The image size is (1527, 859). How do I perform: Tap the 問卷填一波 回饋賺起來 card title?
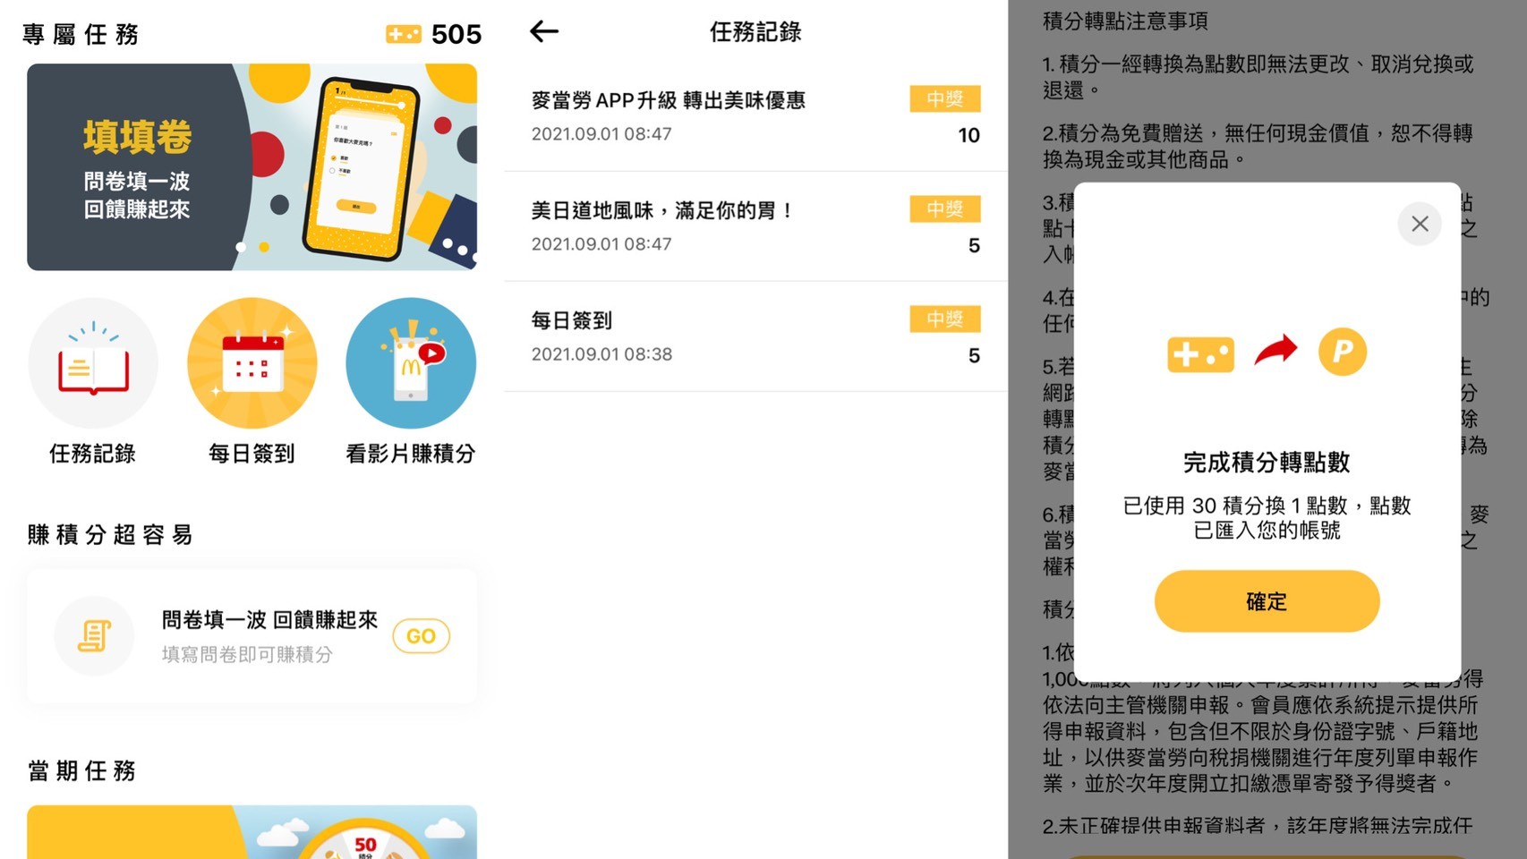tap(269, 619)
